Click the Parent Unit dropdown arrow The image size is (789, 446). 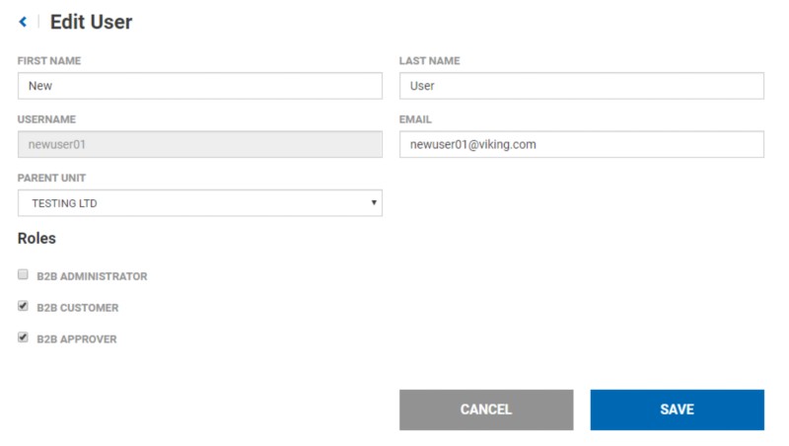tap(374, 203)
